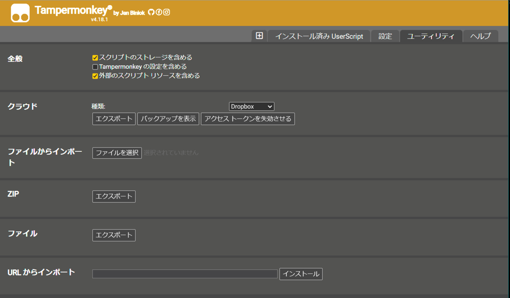Open the ヘルプ tab
510x298 pixels.
(x=480, y=37)
